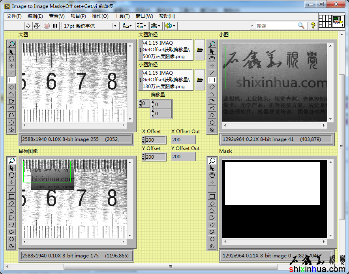Select the zoom tool in 目标图像 palette
The height and width of the screenshot is (274, 349).
pyautogui.click(x=11, y=161)
